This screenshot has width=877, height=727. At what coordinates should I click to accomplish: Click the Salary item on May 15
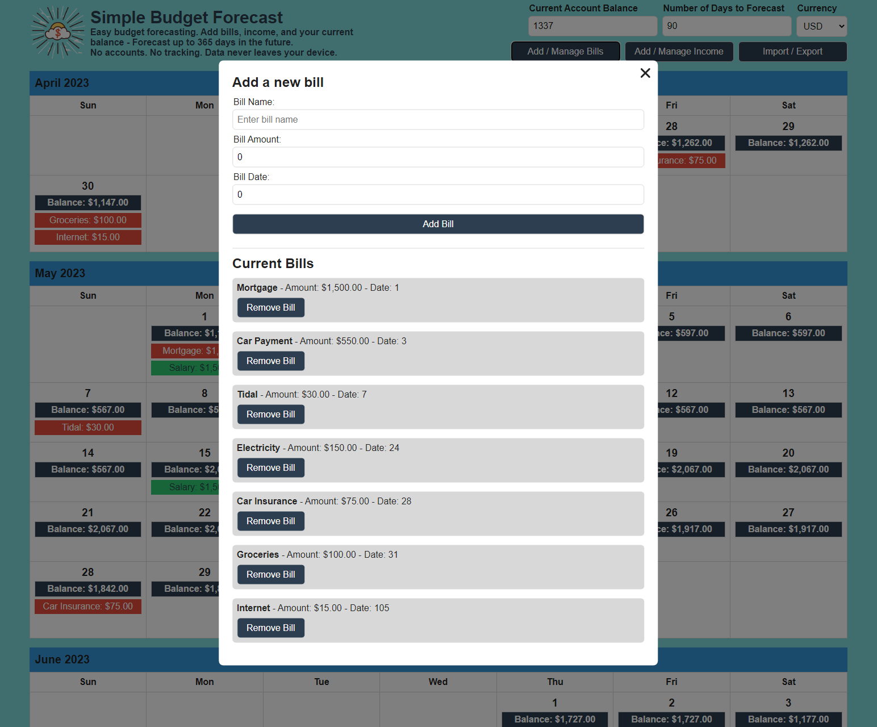[185, 487]
